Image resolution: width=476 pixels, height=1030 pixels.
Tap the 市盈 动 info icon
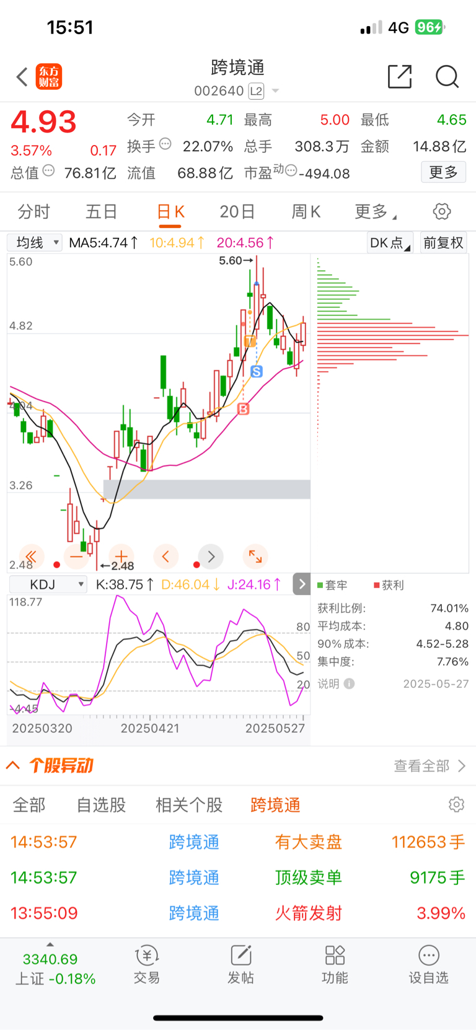point(291,170)
